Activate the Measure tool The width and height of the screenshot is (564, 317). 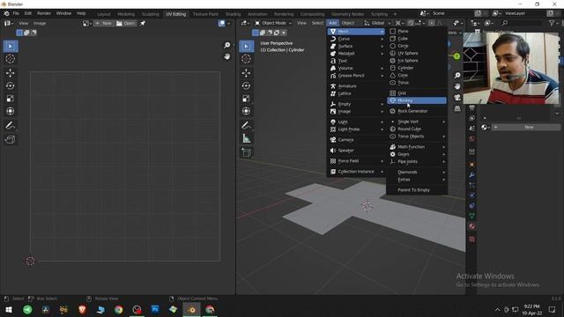[247, 138]
